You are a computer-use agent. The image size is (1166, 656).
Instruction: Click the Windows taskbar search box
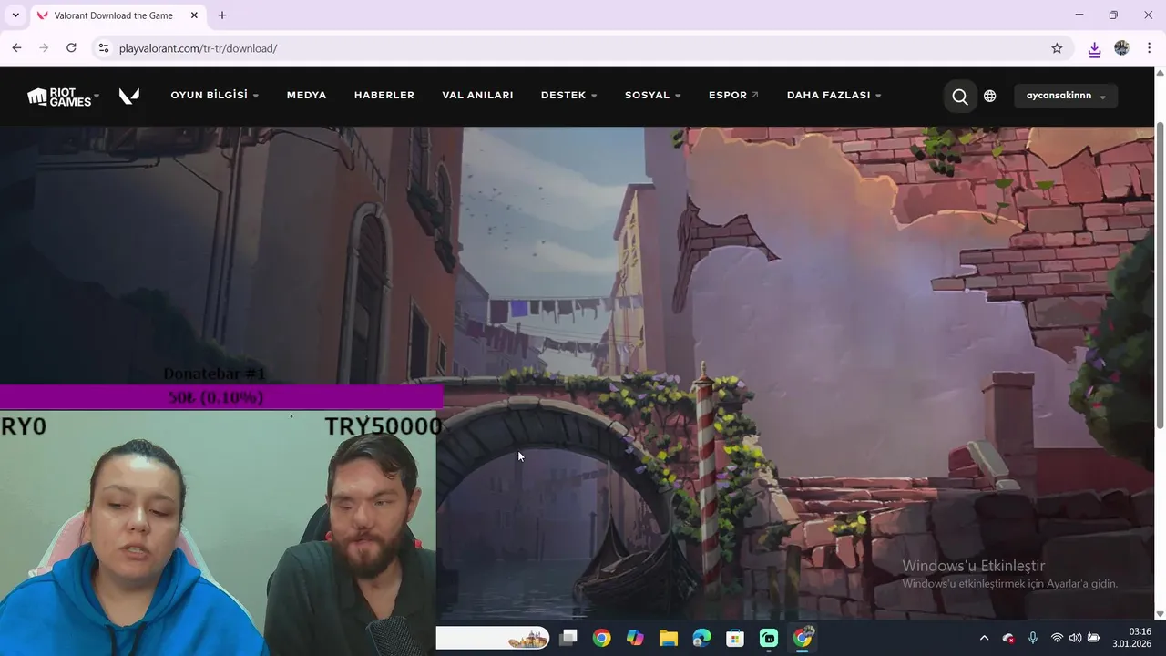492,638
